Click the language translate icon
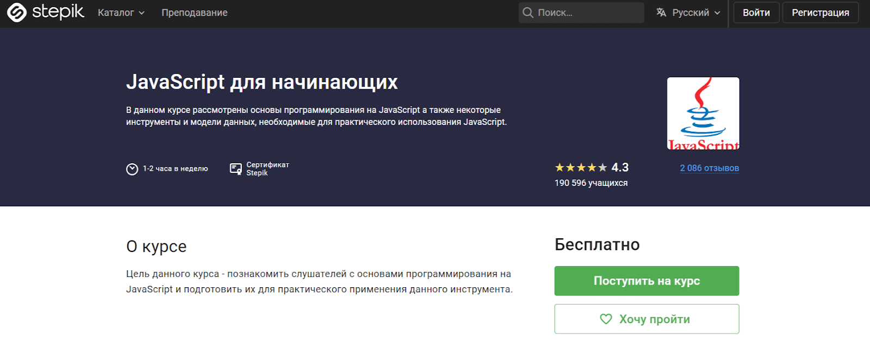 (x=661, y=13)
